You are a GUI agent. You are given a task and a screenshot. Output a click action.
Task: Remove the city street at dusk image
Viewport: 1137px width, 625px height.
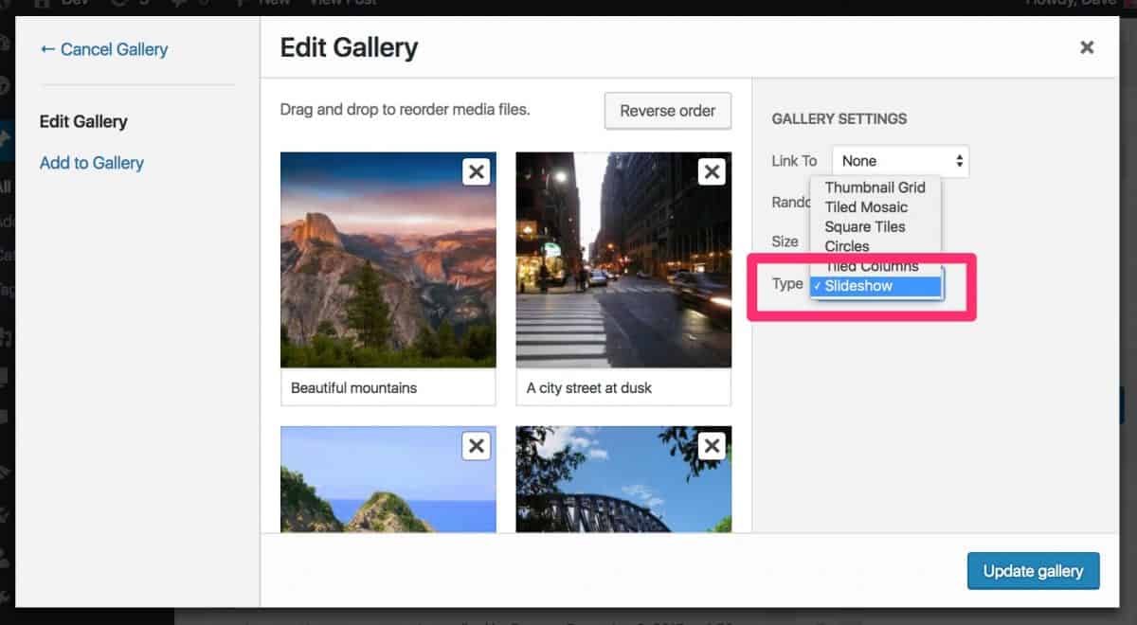712,171
